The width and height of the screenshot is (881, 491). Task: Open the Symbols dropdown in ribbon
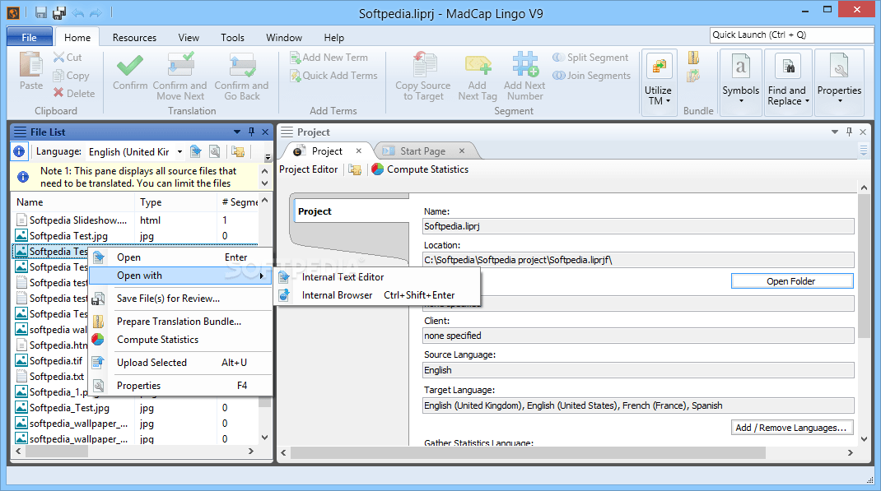click(740, 82)
